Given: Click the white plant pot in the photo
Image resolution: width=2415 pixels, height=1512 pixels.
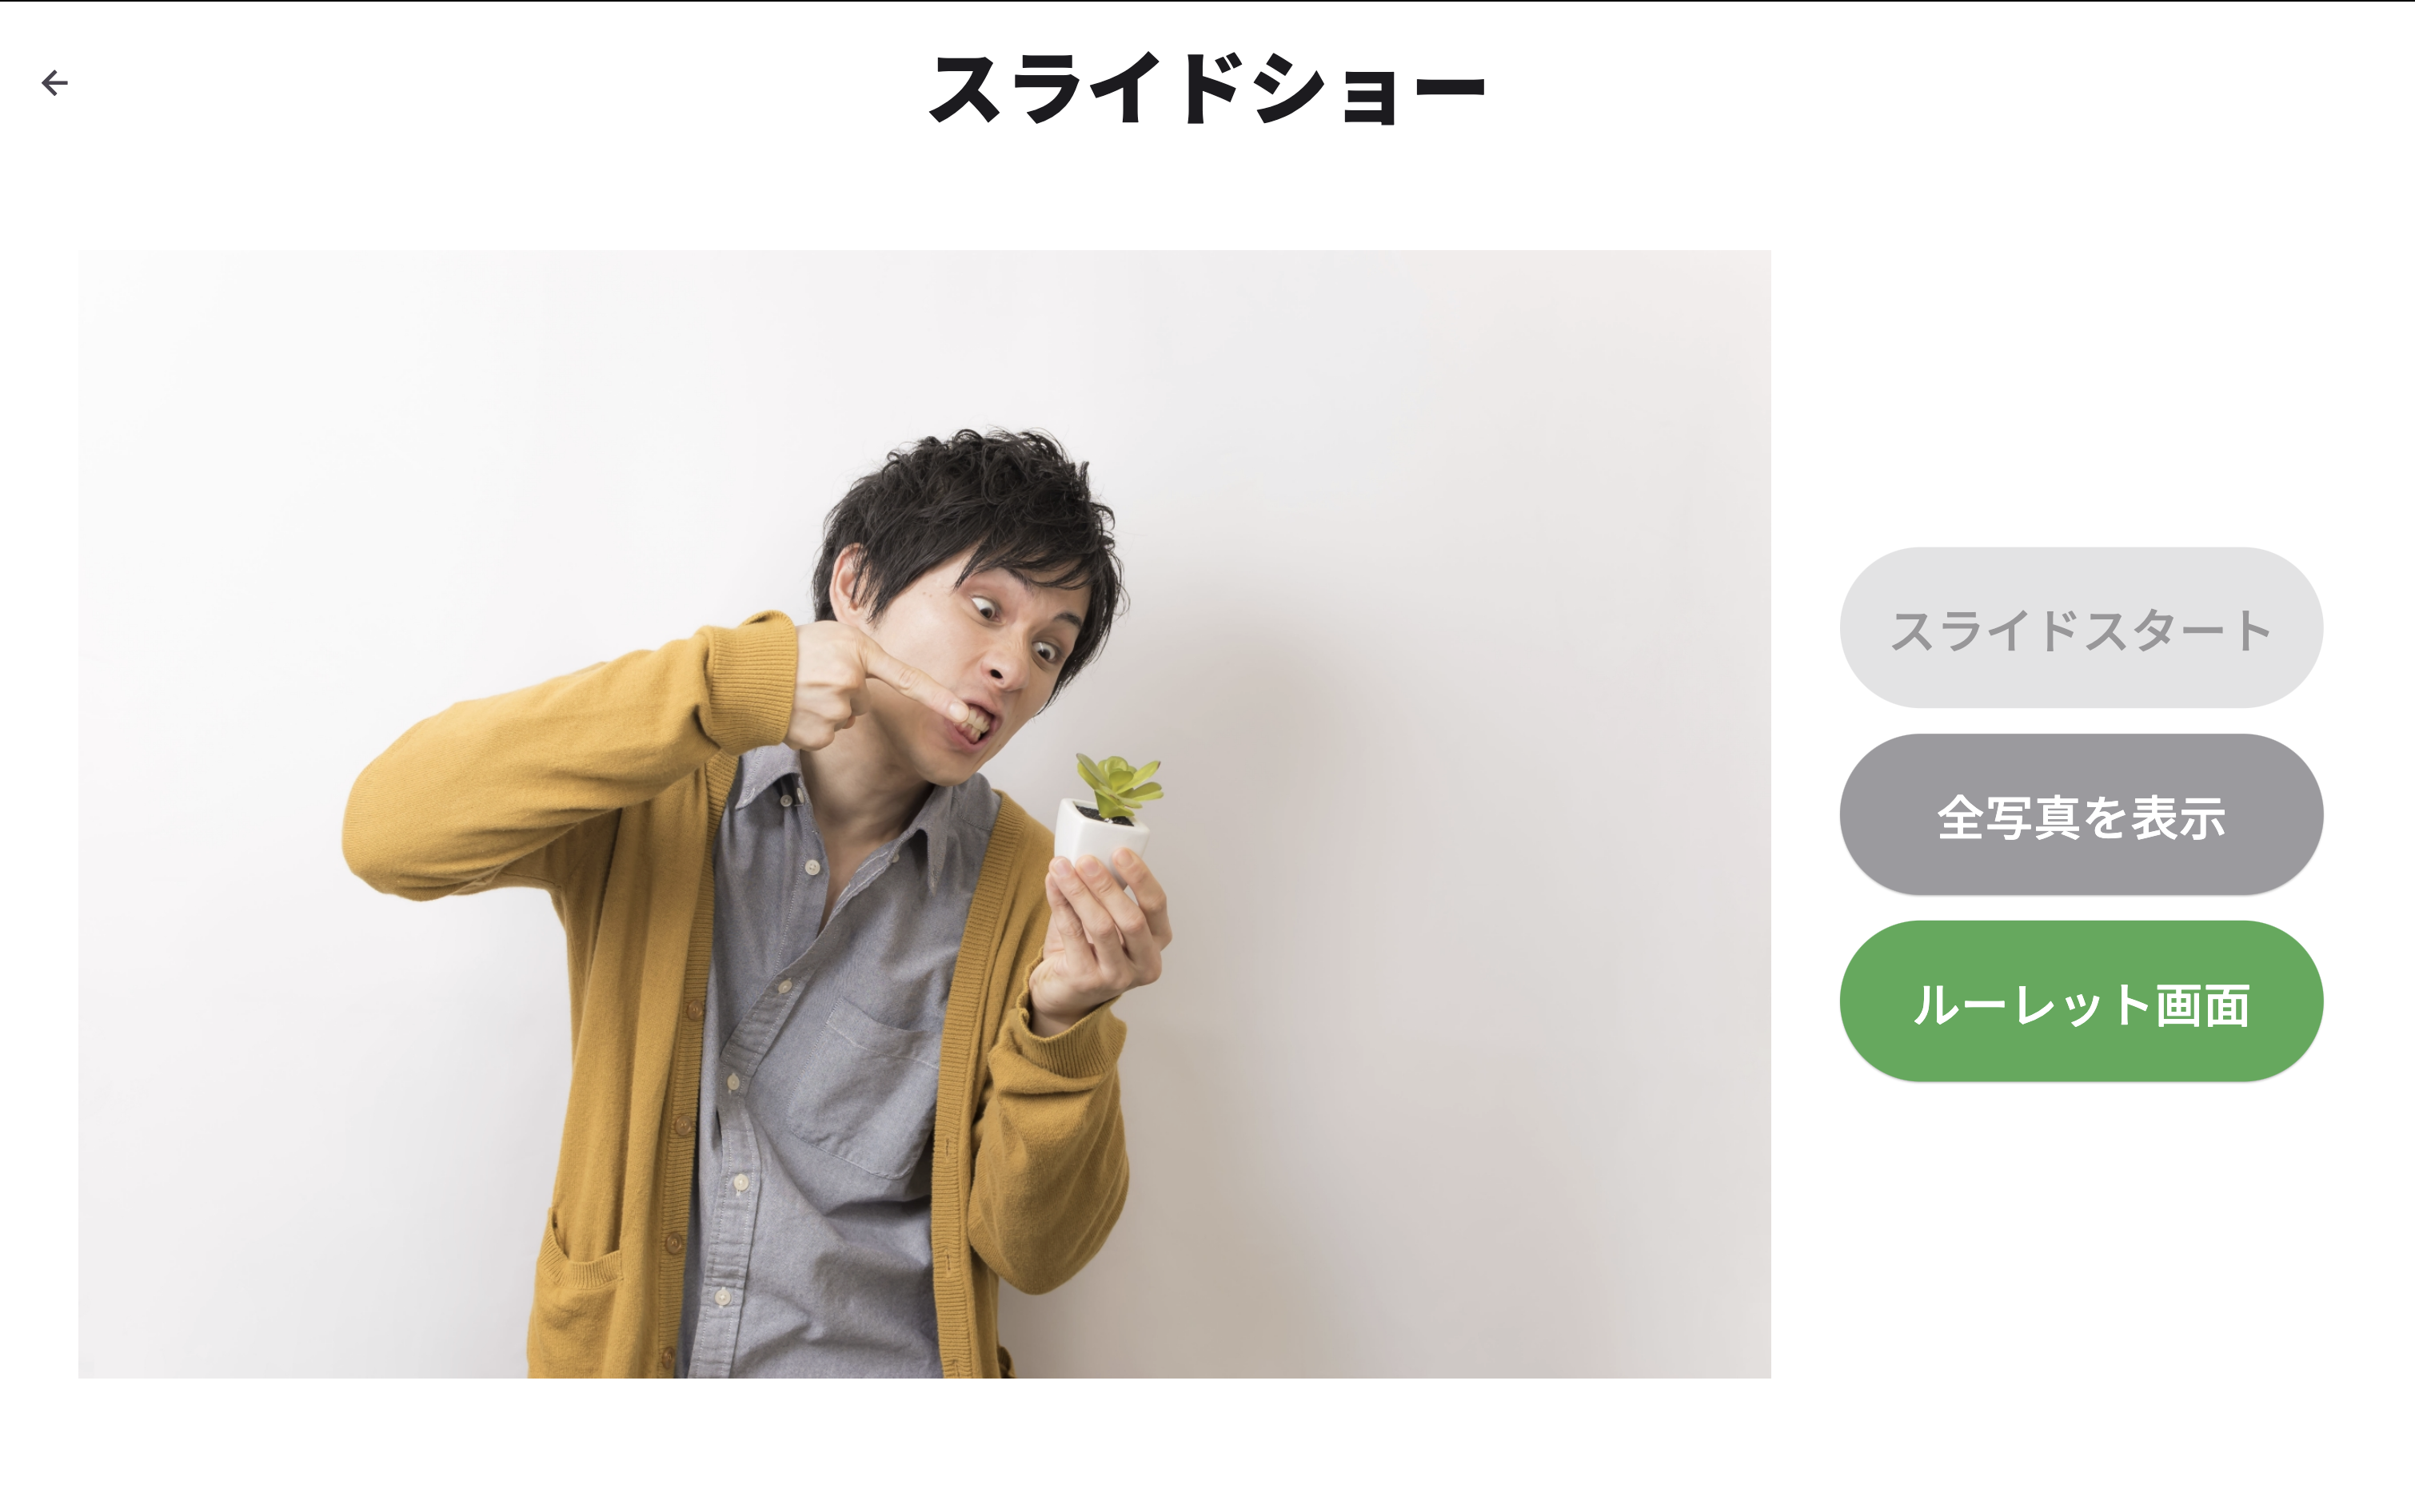Looking at the screenshot, I should 1099,836.
